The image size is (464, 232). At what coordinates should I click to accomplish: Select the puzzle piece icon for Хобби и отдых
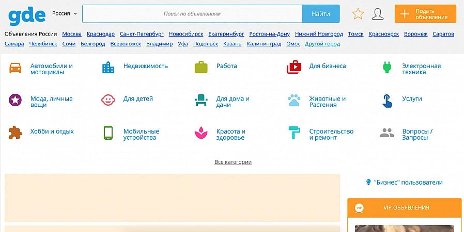(x=16, y=133)
